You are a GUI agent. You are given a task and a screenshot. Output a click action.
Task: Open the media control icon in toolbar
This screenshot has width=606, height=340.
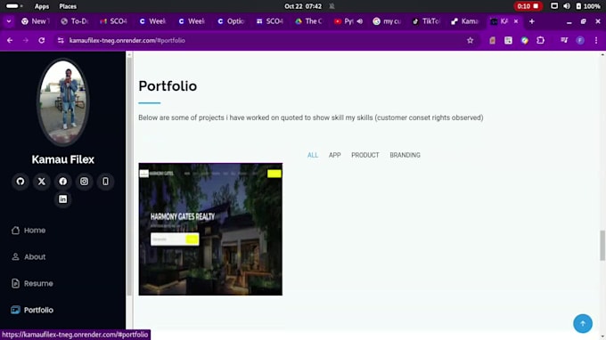pyautogui.click(x=564, y=41)
